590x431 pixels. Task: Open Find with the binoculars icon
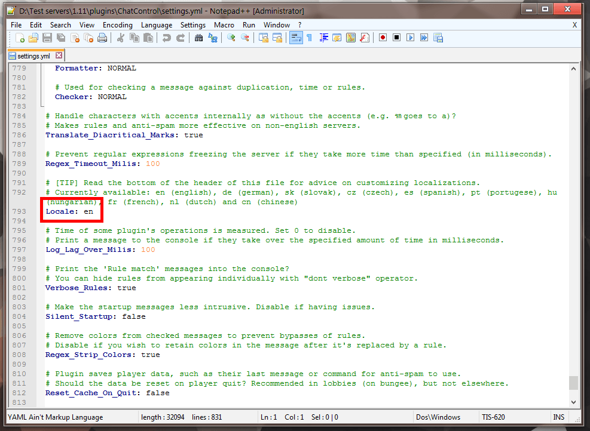click(x=198, y=38)
